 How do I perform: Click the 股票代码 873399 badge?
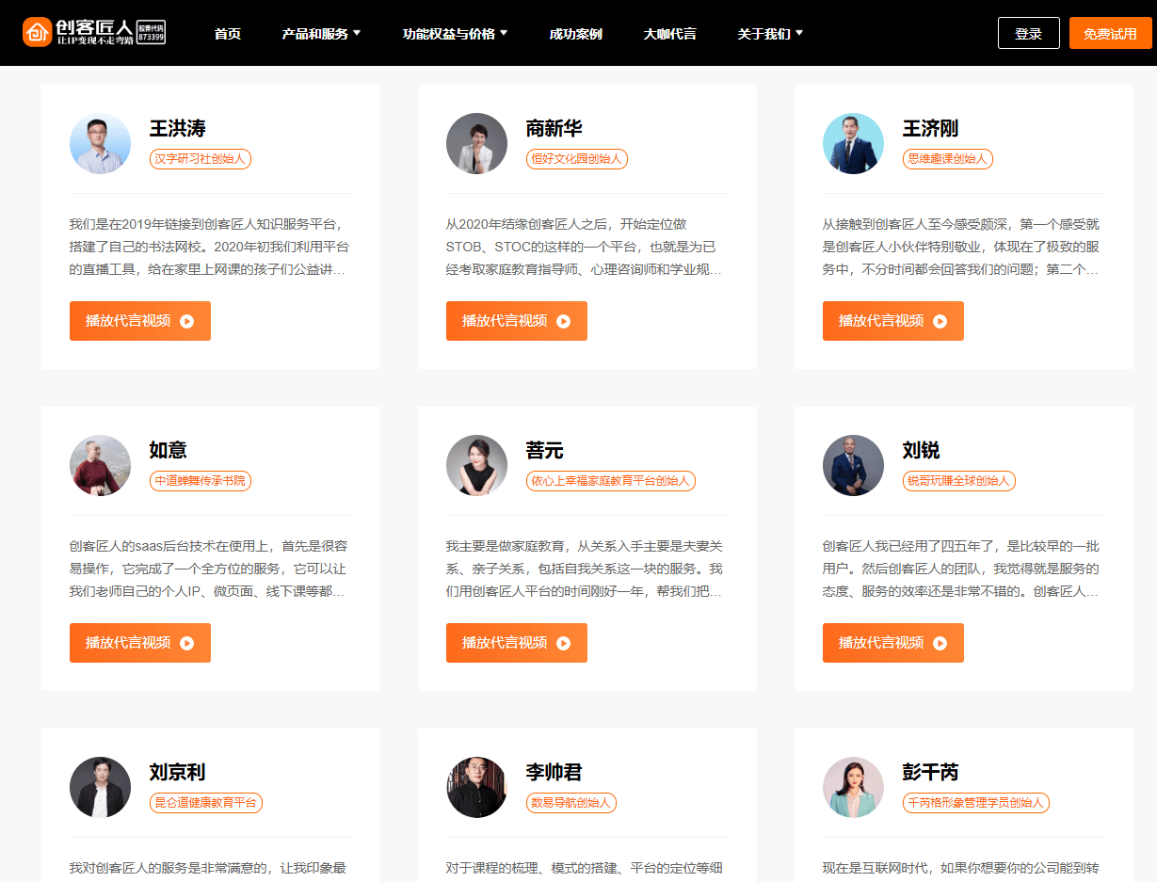152,33
